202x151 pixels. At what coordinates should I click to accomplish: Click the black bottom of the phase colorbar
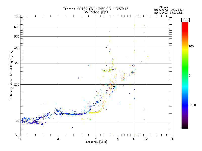(185, 127)
